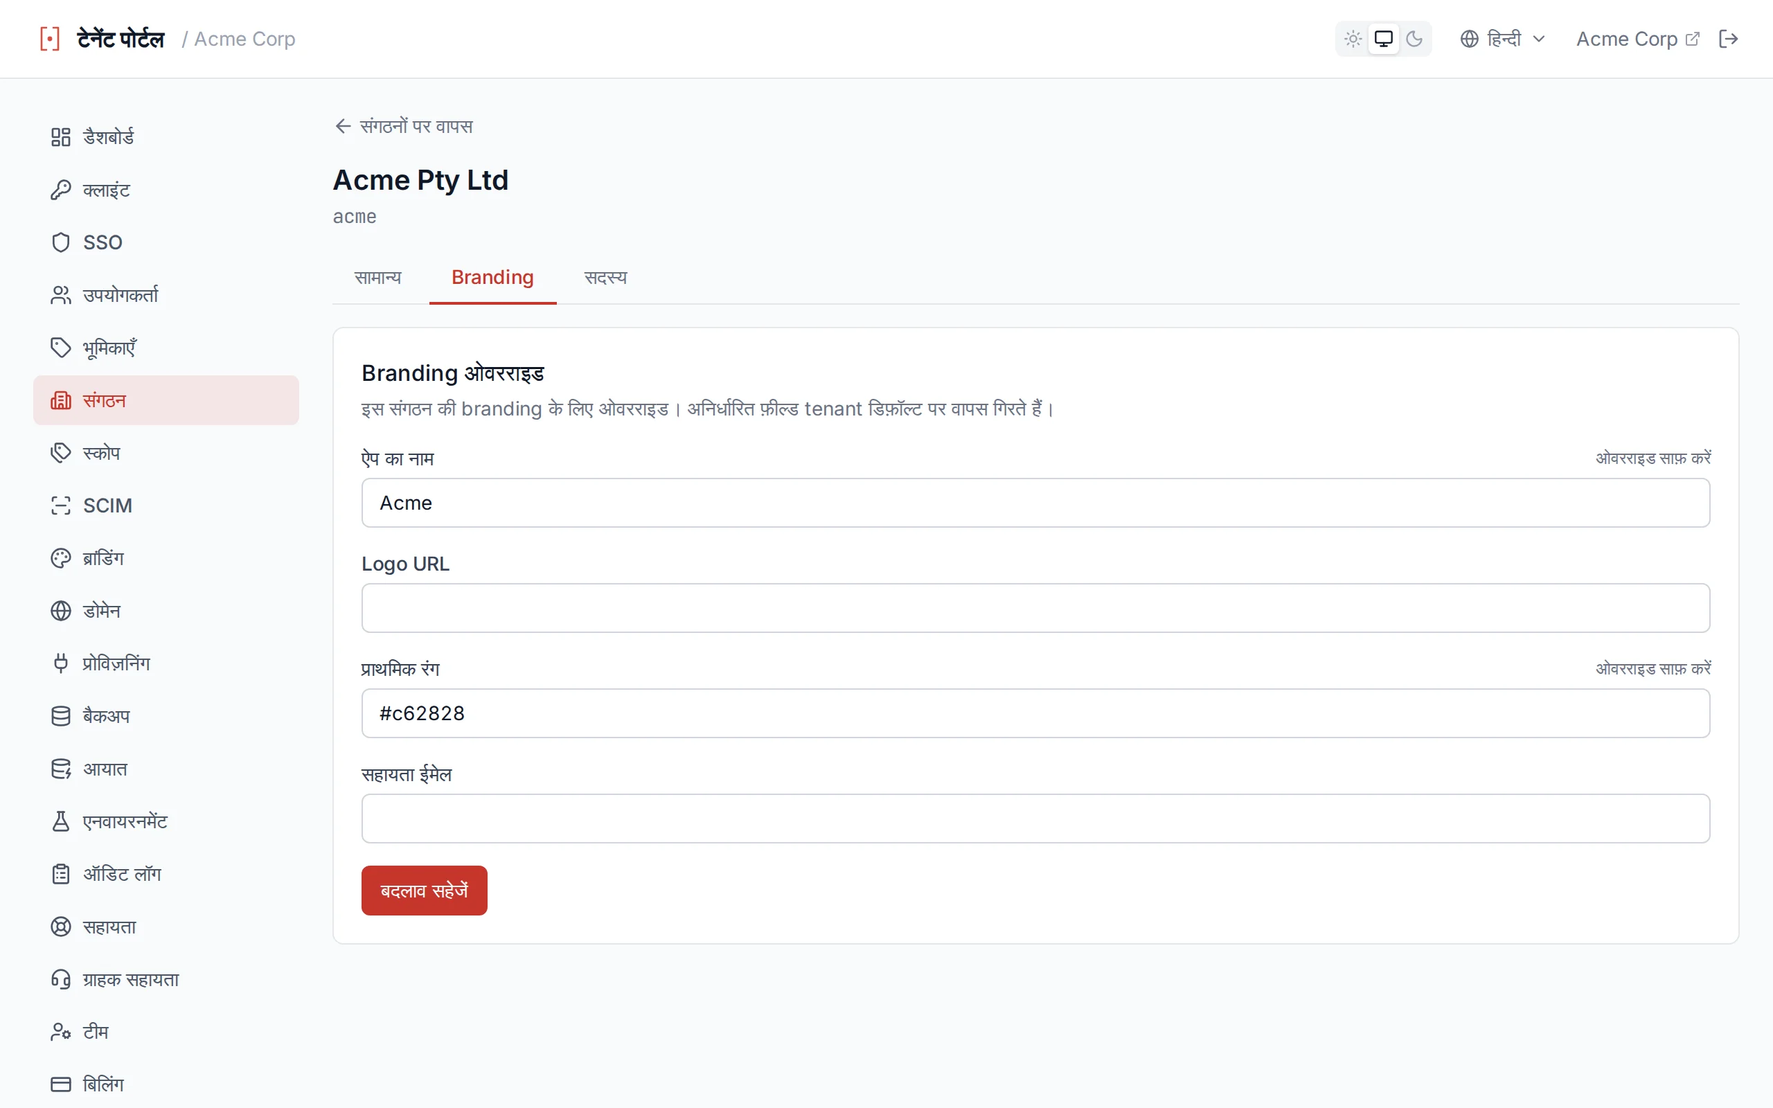Select the उपयोगकर्ता users icon
Screen dimensions: 1773x1108
click(61, 295)
